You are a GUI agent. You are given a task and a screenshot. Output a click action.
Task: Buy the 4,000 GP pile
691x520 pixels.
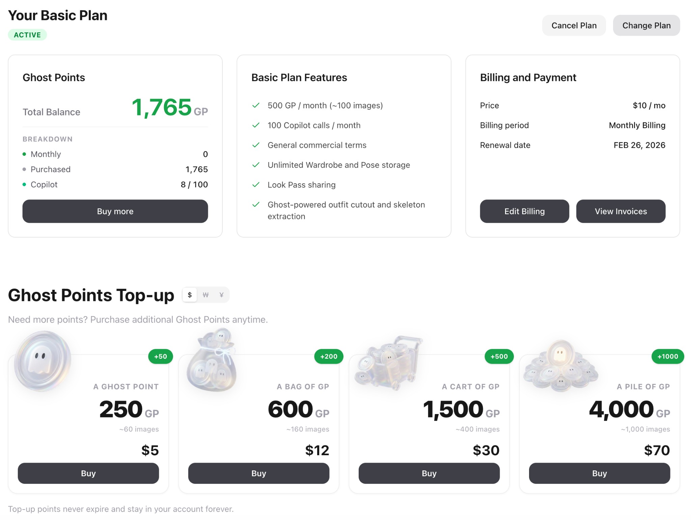[x=599, y=473]
